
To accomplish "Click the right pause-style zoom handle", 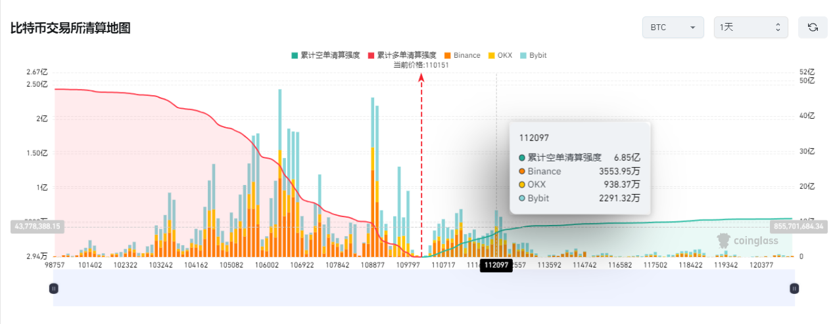I will 794,288.
